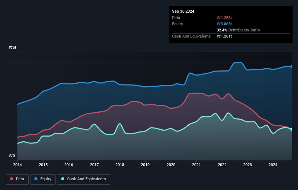Click the Sep 30 2024 tooltip date
The width and height of the screenshot is (298, 190).
click(183, 11)
